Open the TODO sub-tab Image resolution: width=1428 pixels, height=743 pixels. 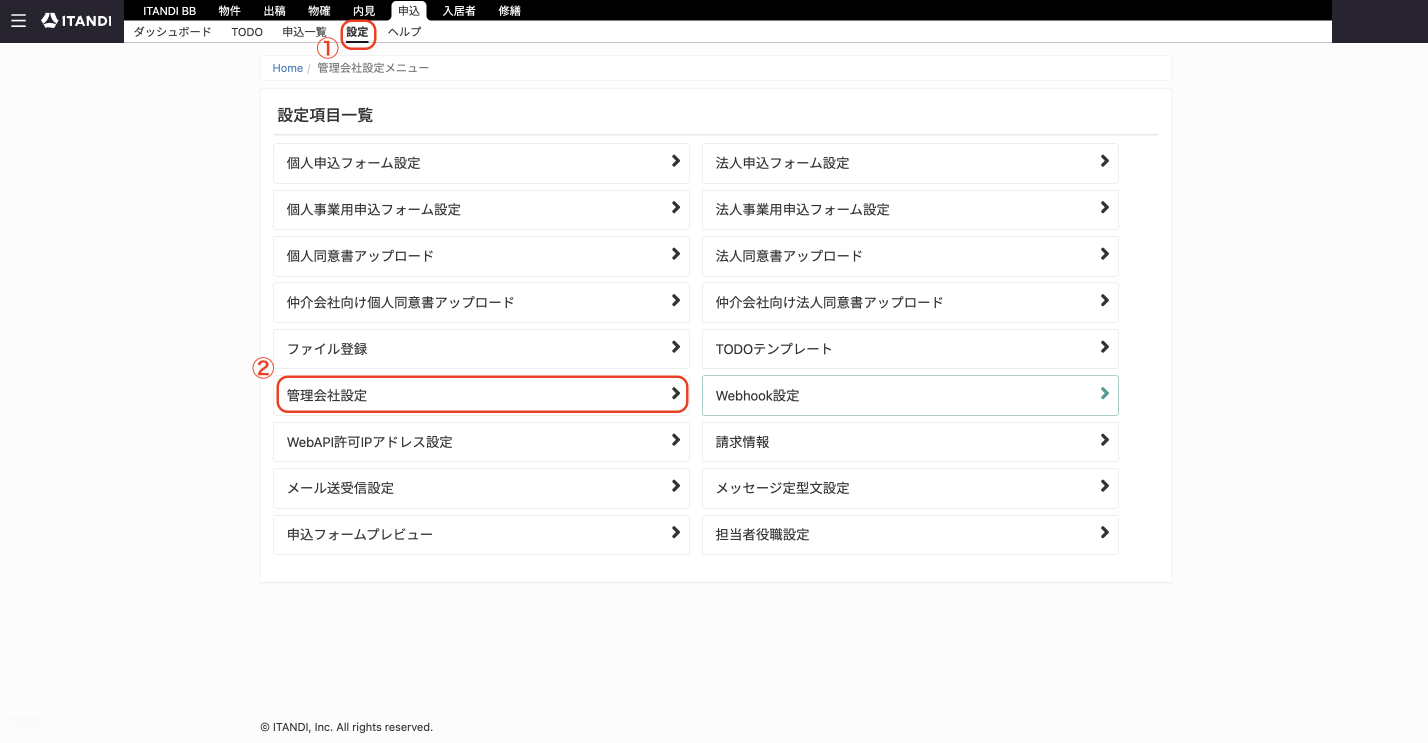pos(246,31)
